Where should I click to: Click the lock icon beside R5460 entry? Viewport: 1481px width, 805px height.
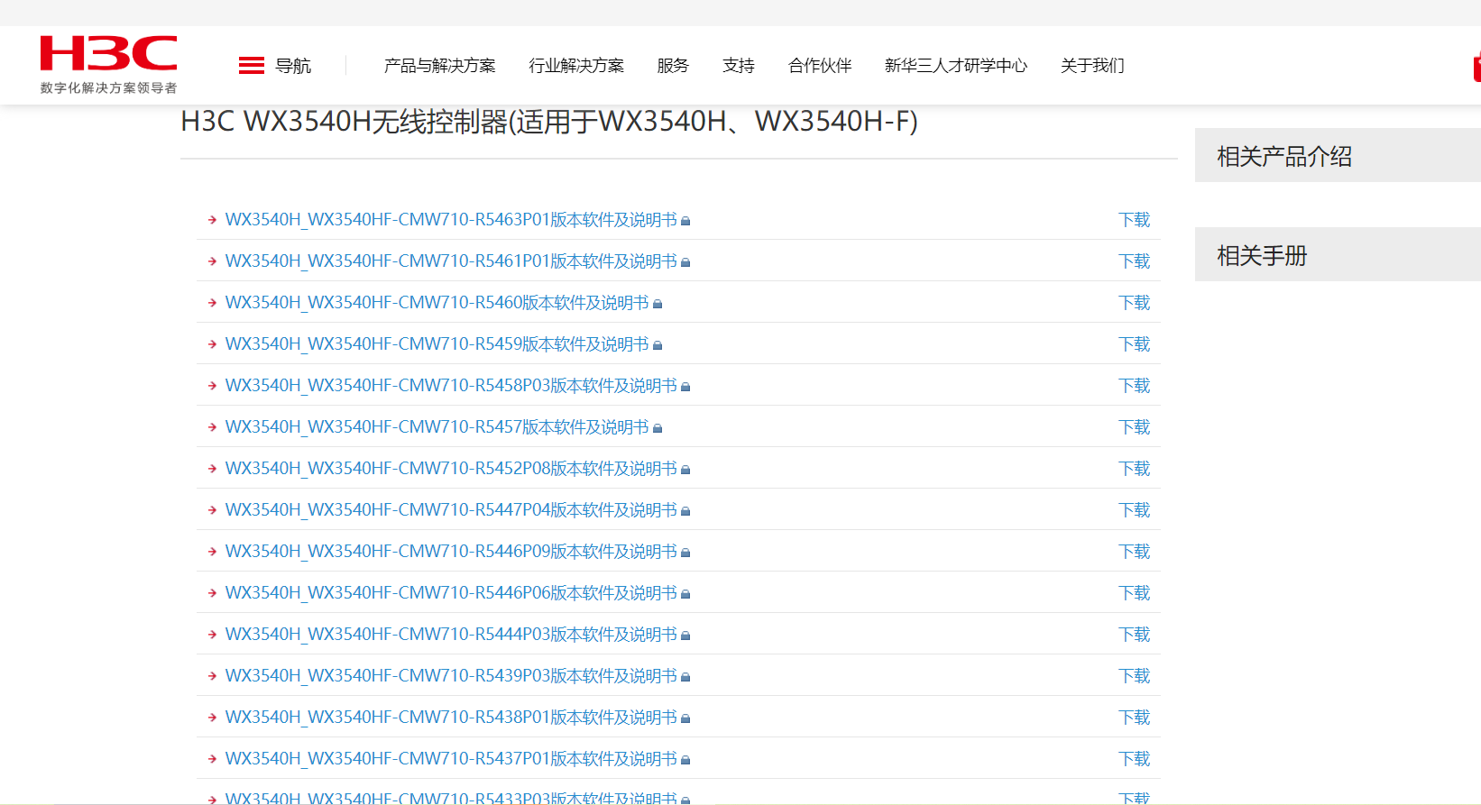[x=658, y=304]
